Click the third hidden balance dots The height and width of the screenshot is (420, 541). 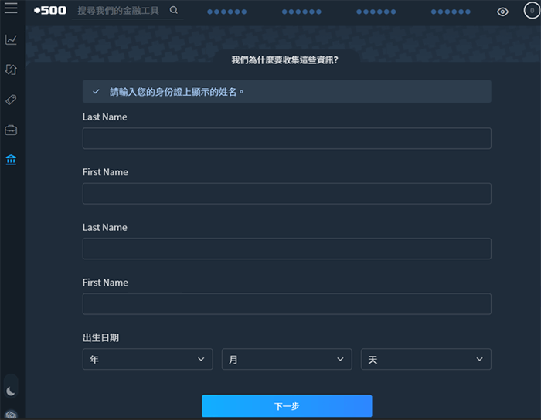(376, 12)
